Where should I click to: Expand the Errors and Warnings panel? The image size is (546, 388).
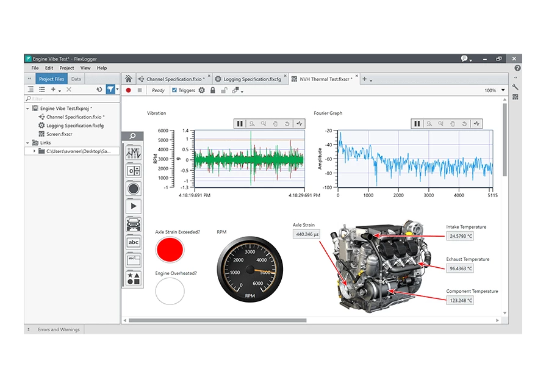tap(28, 329)
